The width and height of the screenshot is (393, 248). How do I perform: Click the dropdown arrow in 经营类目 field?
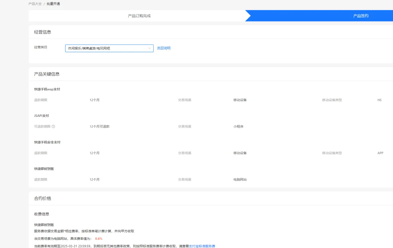pyautogui.click(x=149, y=48)
